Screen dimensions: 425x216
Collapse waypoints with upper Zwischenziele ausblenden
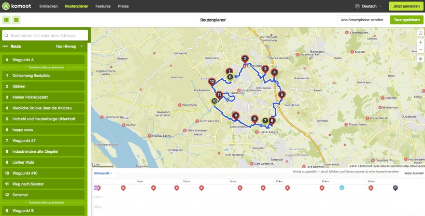(x=44, y=67)
